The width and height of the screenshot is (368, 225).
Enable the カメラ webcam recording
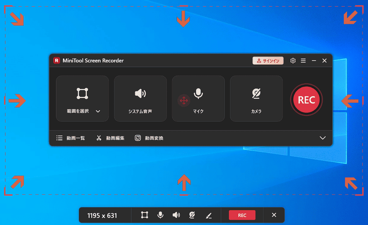coord(256,98)
